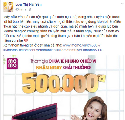Click the globe public privacy icon
The image size is (125, 120).
pyautogui.click(x=30, y=9)
